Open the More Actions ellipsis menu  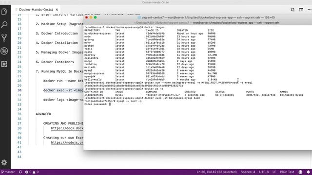tap(310, 10)
